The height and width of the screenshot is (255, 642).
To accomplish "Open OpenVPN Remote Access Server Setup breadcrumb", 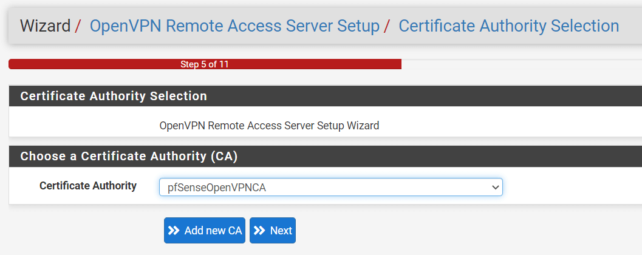I will tap(234, 25).
